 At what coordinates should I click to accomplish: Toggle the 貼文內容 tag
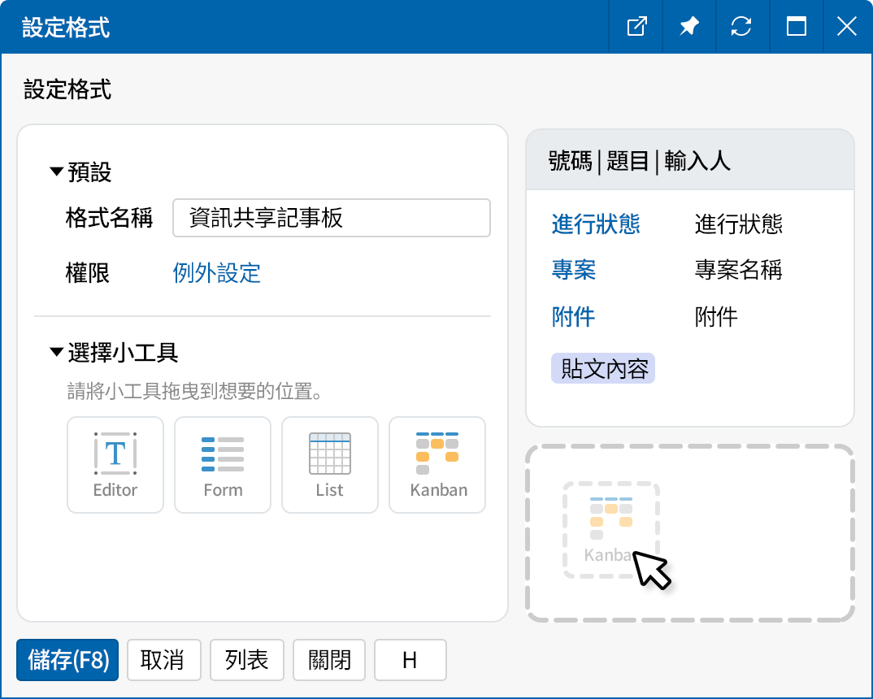[x=602, y=368]
